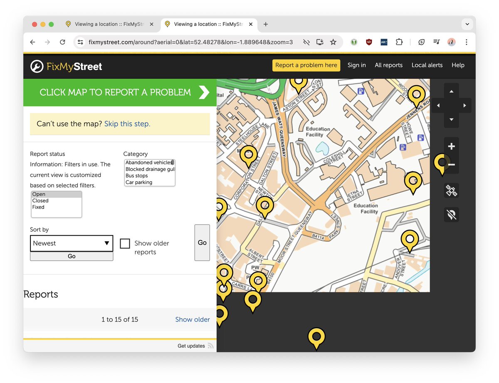499x383 pixels.
Task: Open the Help page
Action: pyautogui.click(x=458, y=65)
